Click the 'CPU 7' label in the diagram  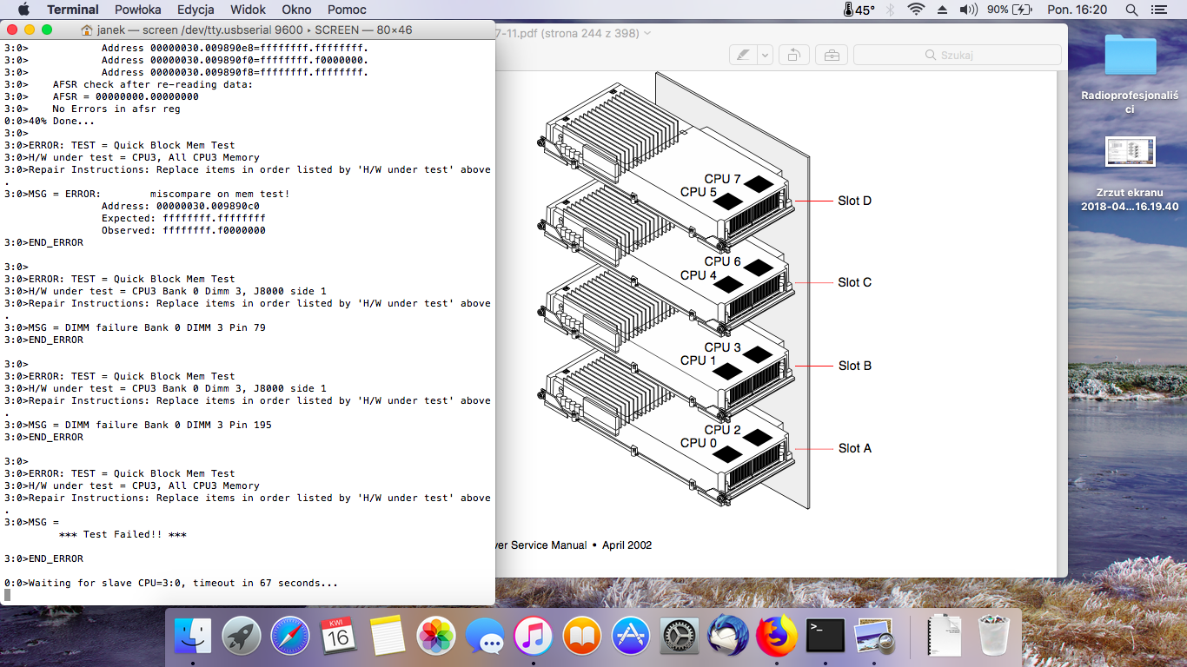[x=723, y=179]
